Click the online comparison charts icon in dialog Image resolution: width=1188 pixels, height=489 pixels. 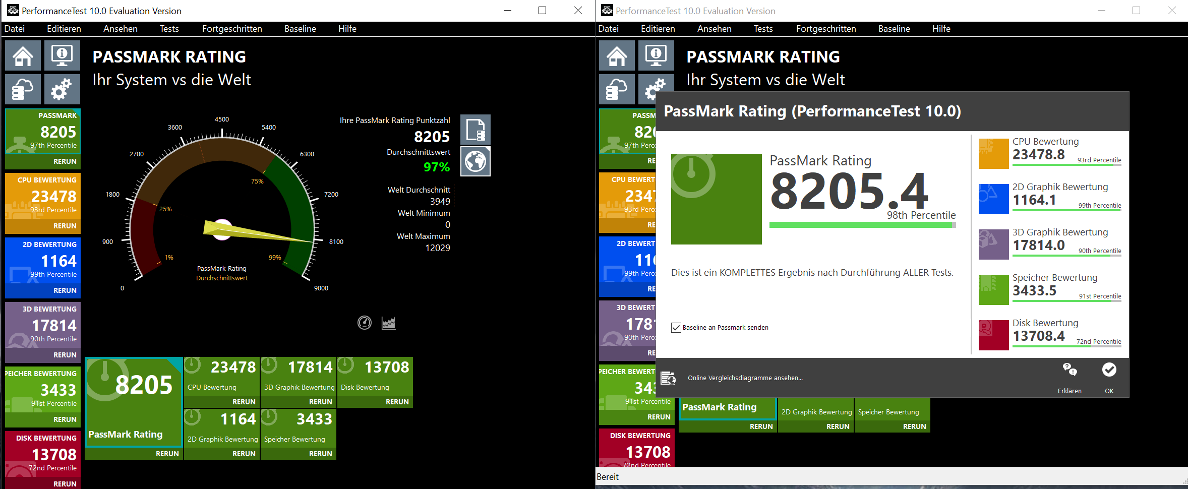(x=668, y=378)
